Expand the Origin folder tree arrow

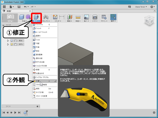8,41
